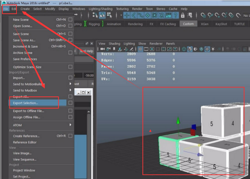250x179 pixels.
Task: Click Set Project in File menu
Action: tap(22, 176)
